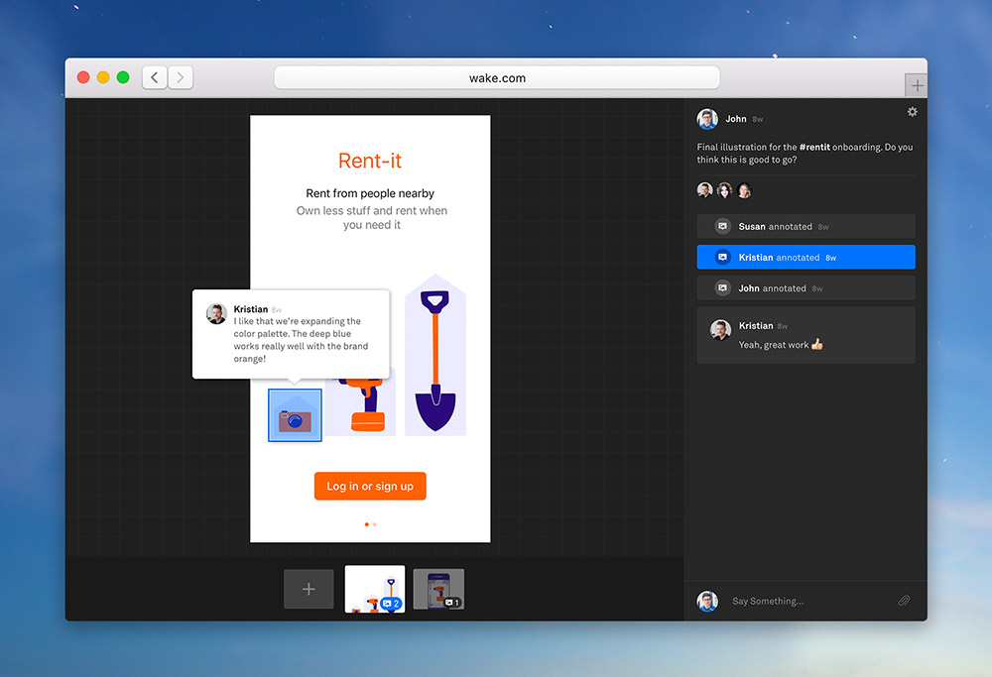Open the second phone mockup thumbnail

pos(438,589)
